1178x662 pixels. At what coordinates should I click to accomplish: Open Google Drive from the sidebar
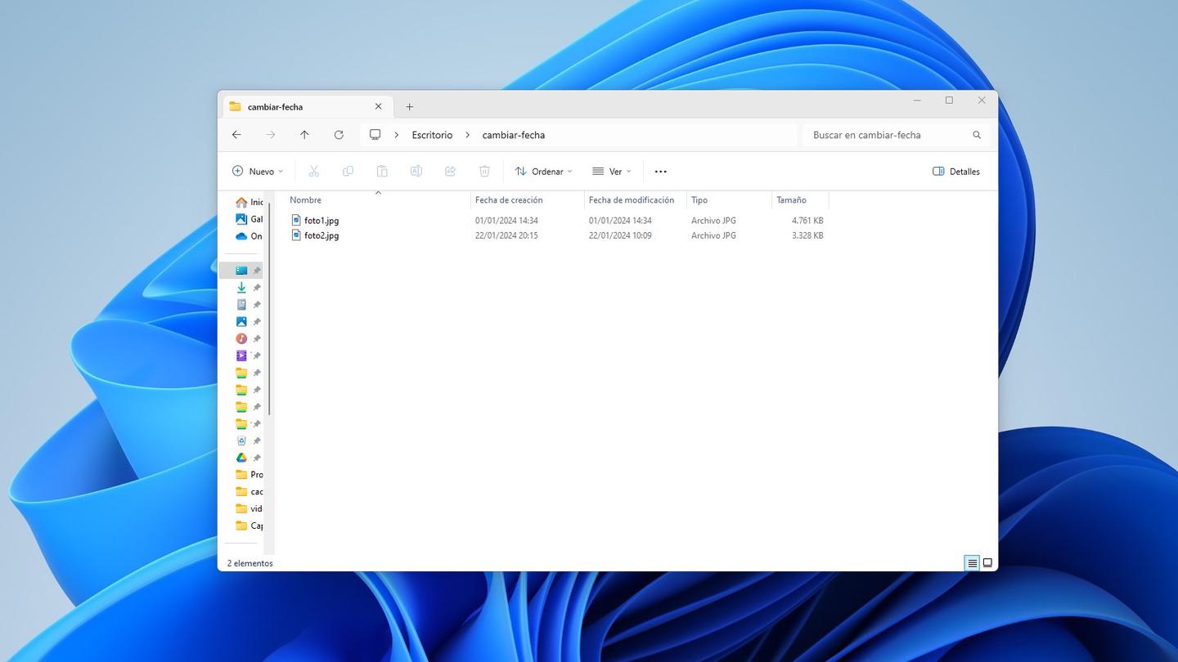241,458
